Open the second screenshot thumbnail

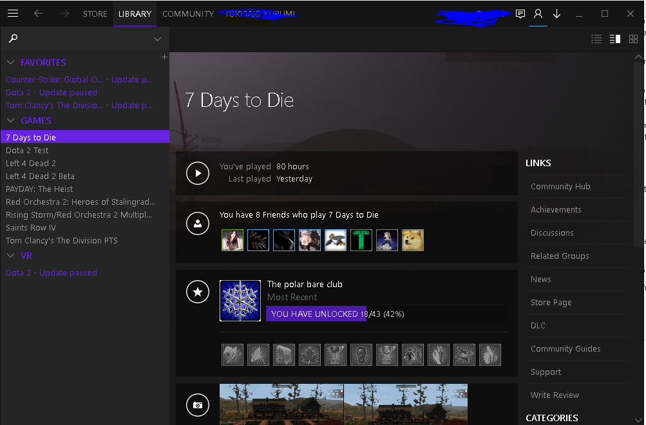(406, 404)
